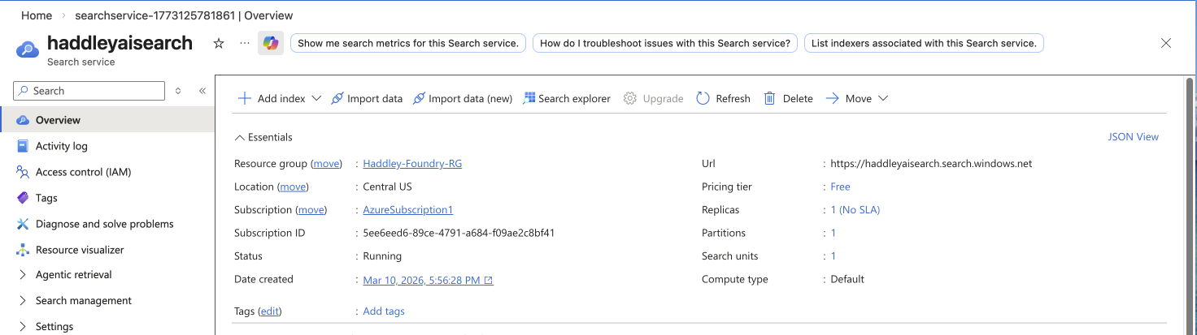This screenshot has height=335, width=1197.
Task: Open the Move dropdown chevron
Action: coord(883,98)
